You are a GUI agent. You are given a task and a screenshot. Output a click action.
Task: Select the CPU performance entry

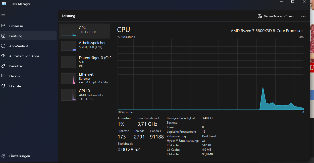[84, 31]
